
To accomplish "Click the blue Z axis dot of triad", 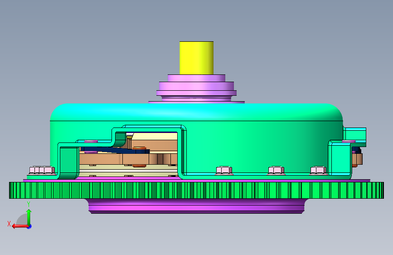I will coord(29,226).
